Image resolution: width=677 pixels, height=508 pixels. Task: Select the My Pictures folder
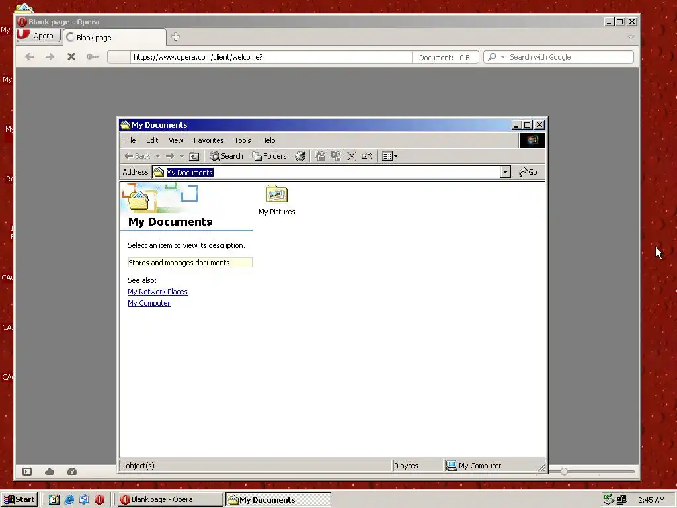pos(277,200)
